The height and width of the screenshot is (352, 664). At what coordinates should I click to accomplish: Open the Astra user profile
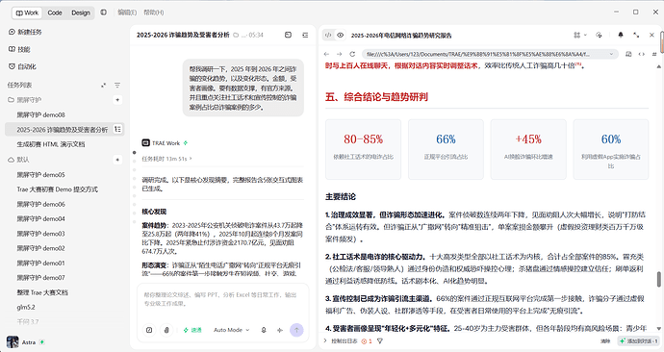(25, 341)
